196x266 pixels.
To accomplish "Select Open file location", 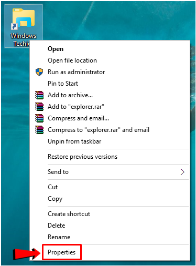I will point(110,60).
